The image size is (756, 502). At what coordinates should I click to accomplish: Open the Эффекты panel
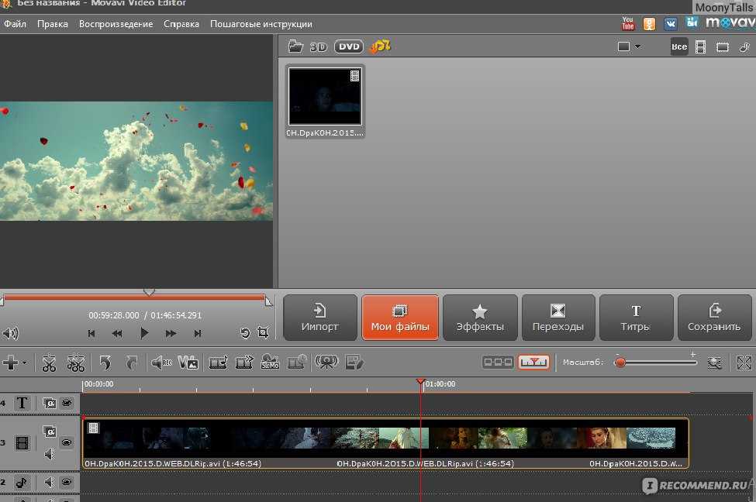pyautogui.click(x=480, y=318)
